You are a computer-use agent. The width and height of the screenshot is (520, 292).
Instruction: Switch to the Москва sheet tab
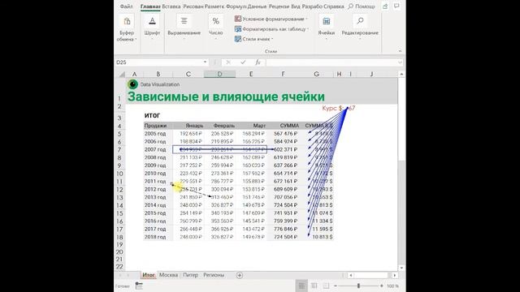click(x=168, y=275)
